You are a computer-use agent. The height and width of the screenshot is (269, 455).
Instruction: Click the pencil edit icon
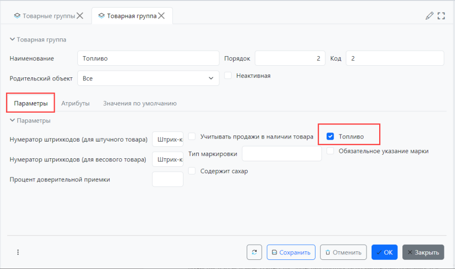[x=429, y=16]
